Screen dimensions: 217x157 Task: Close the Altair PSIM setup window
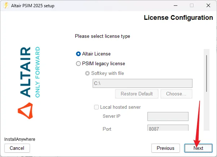(208, 5)
